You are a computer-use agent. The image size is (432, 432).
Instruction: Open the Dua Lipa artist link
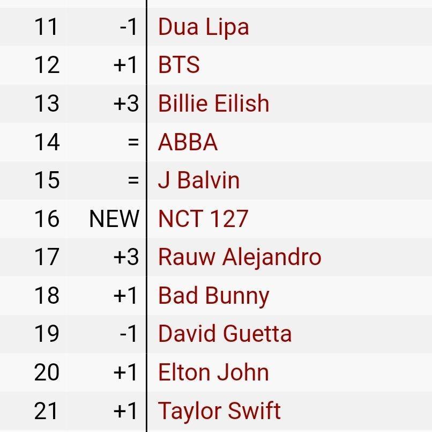pyautogui.click(x=203, y=27)
